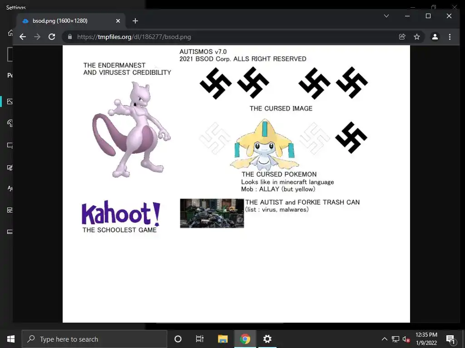Show hidden system tray icons
The height and width of the screenshot is (348, 465).
[384, 339]
